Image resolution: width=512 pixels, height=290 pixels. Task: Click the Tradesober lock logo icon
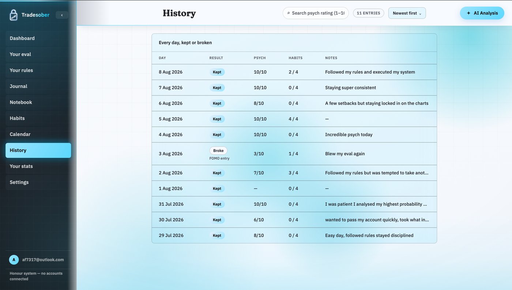(x=14, y=15)
